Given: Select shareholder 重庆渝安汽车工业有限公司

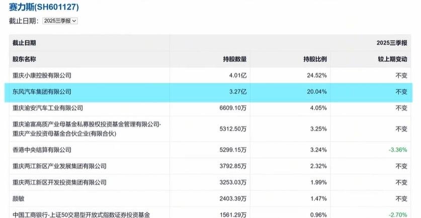Looking at the screenshot, I should (48, 108).
